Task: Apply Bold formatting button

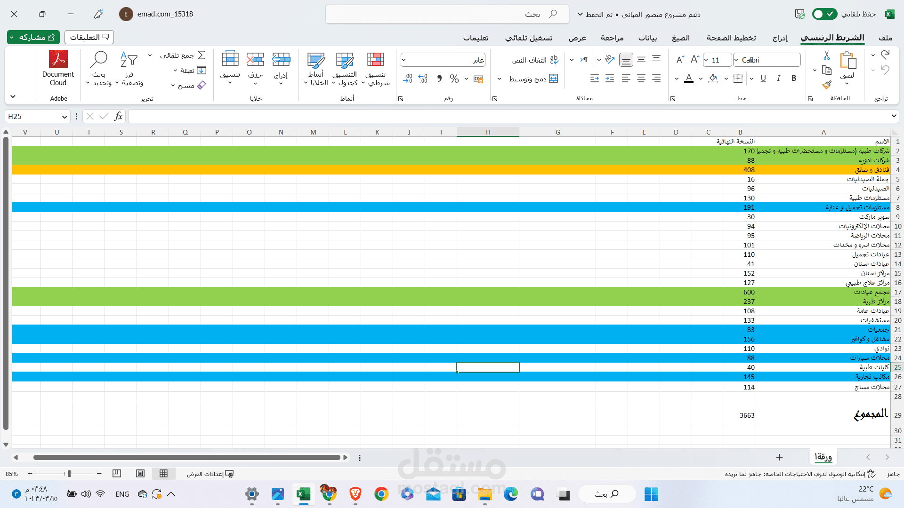Action: 794,78
